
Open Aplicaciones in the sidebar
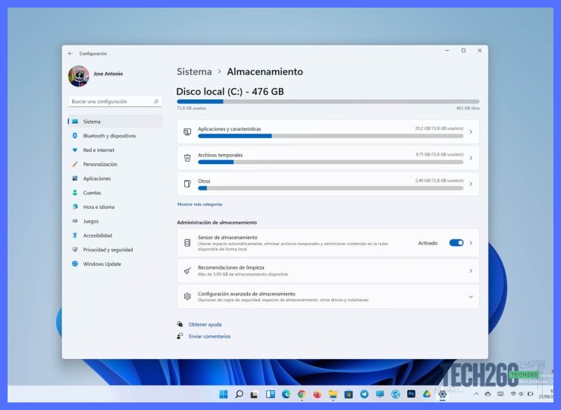coord(114,178)
